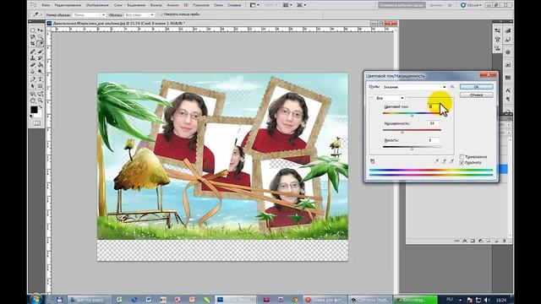541x304 pixels.
Task: Click the Яркость value field
Action: point(433,140)
